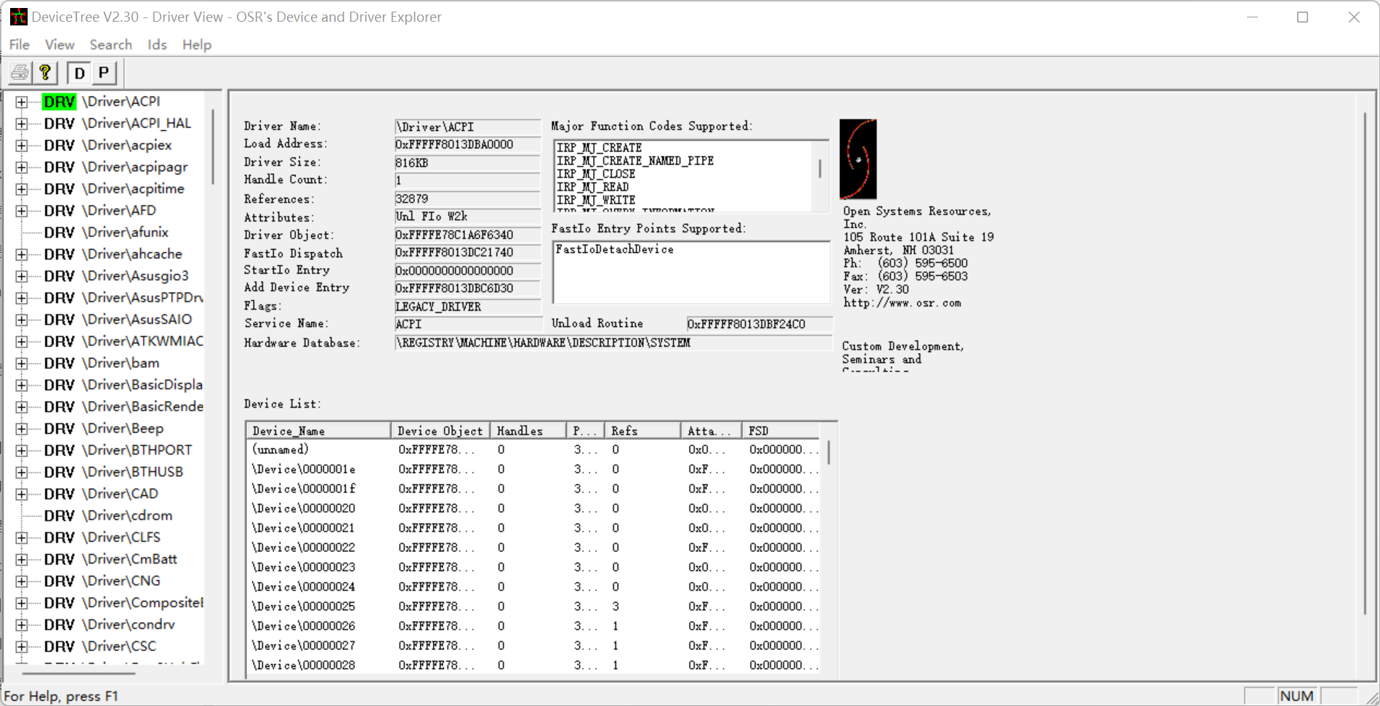Image resolution: width=1380 pixels, height=706 pixels.
Task: Open the Search menu
Action: (x=110, y=45)
